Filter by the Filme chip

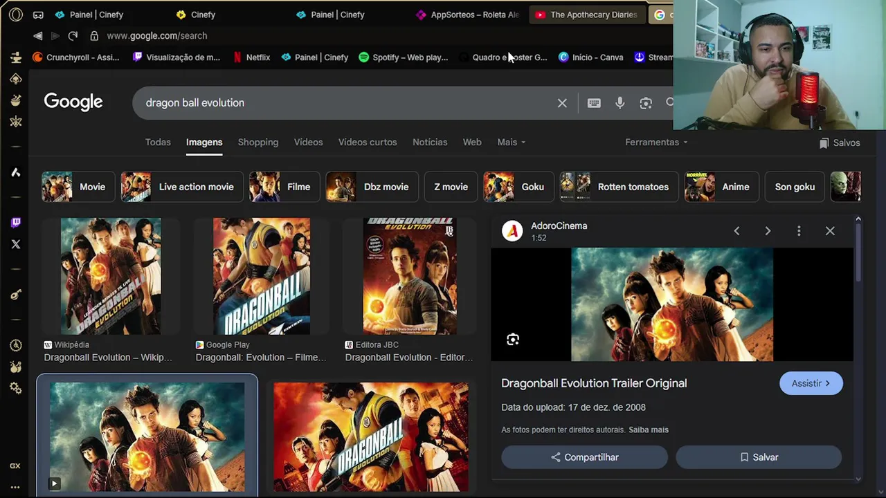[x=284, y=187]
